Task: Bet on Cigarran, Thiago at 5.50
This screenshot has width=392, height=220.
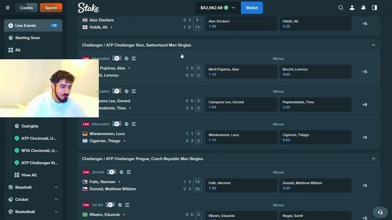Action: pyautogui.click(x=315, y=137)
